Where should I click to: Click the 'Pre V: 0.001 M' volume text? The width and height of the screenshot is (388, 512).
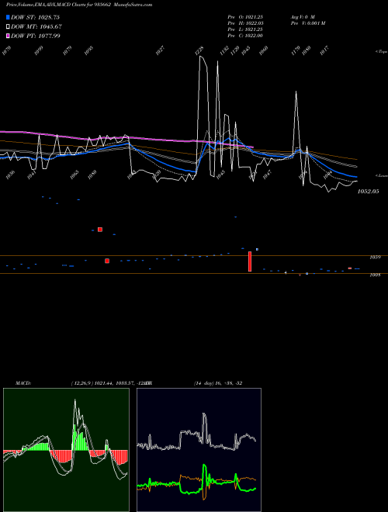pyautogui.click(x=308, y=23)
